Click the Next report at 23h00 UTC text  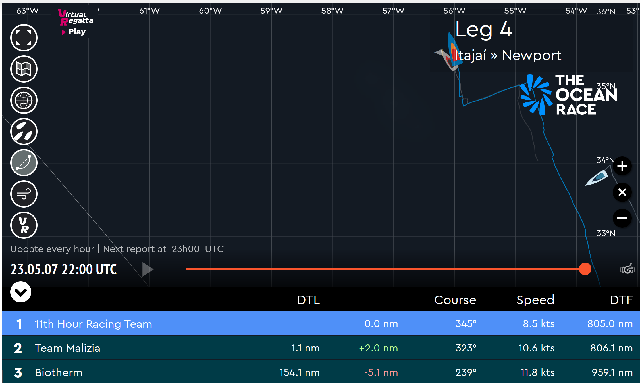163,249
